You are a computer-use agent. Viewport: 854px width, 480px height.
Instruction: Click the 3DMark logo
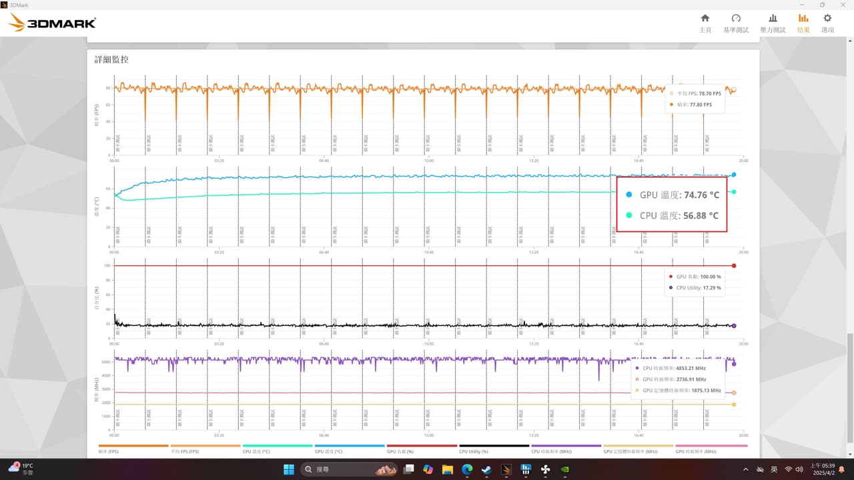pyautogui.click(x=52, y=23)
